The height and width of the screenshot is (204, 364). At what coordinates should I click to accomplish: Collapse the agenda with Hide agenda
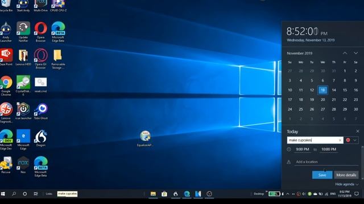pyautogui.click(x=347, y=184)
